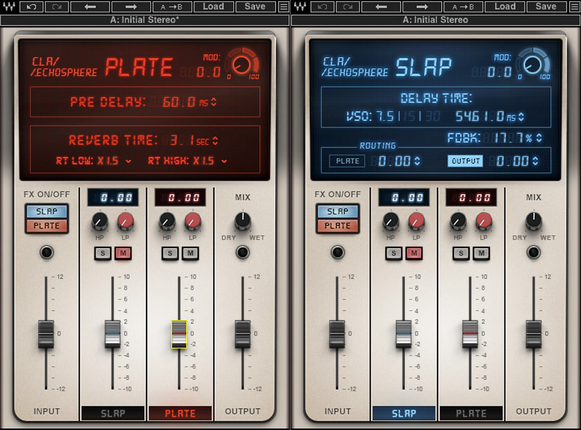Undo in the right plugin toolbar
This screenshot has width=581, height=430.
[x=323, y=7]
